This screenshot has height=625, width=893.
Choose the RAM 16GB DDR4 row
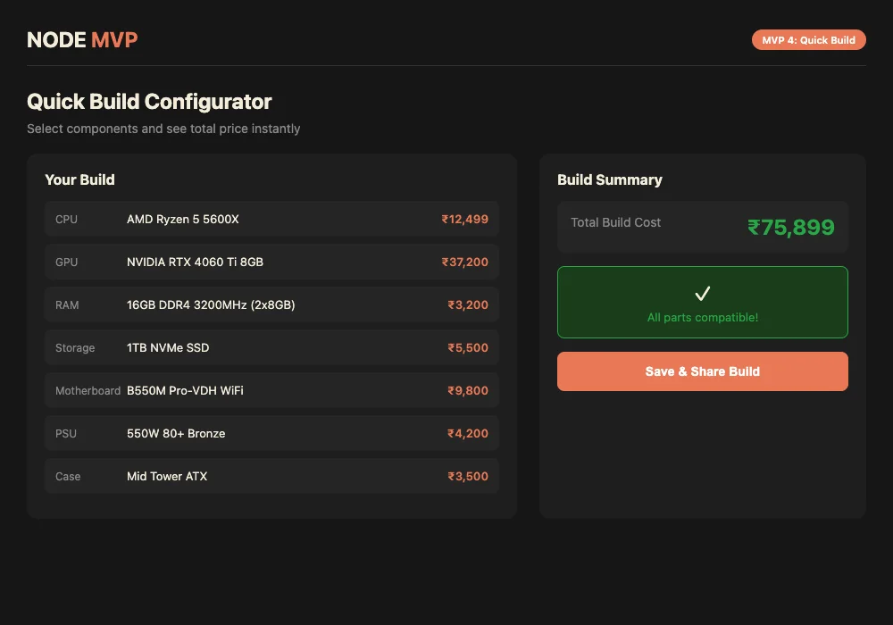tap(271, 304)
